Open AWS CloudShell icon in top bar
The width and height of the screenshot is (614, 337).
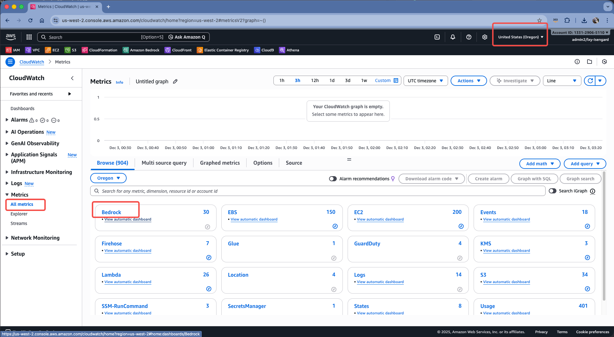437,37
